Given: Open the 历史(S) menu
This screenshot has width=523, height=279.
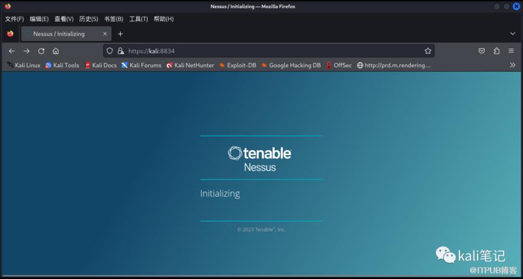Looking at the screenshot, I should pos(88,19).
